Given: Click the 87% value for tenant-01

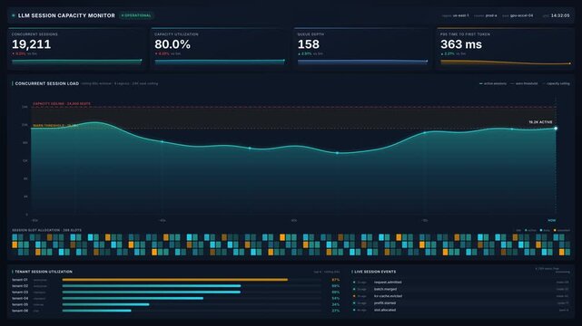Looking at the screenshot, I should 336,280.
